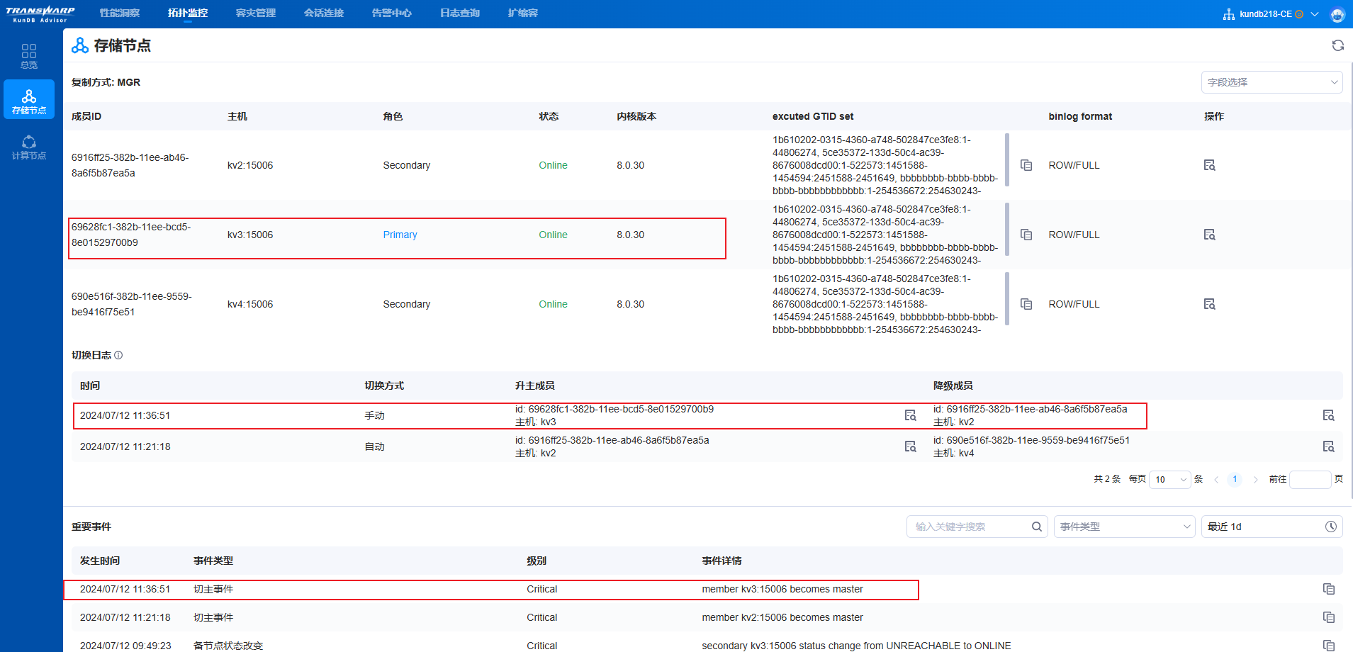Open the 最近 1d time range selector
Viewport: 1353px width, 652px height.
pyautogui.click(x=1271, y=527)
